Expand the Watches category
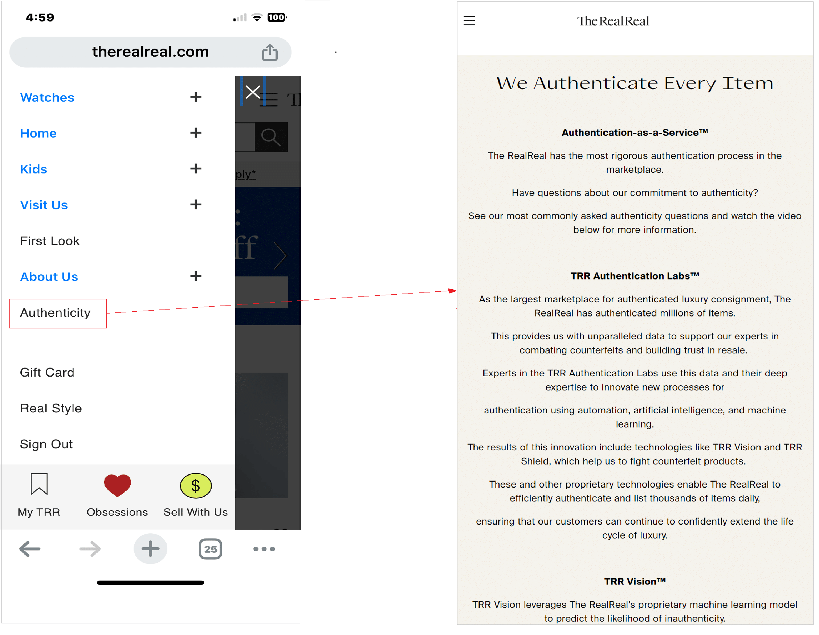This screenshot has height=635, width=819. coord(195,98)
